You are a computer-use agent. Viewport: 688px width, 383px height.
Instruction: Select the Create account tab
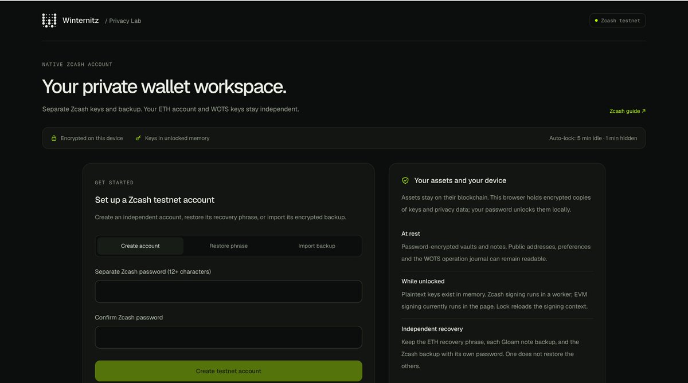pos(140,246)
